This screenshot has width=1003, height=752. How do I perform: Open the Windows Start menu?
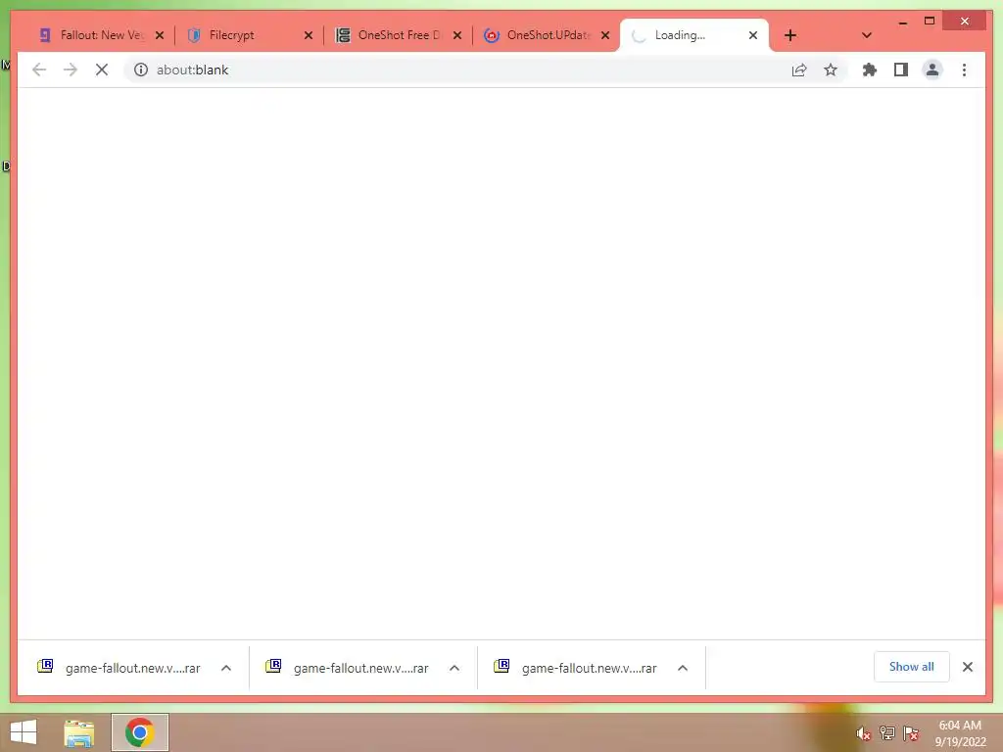(x=24, y=732)
